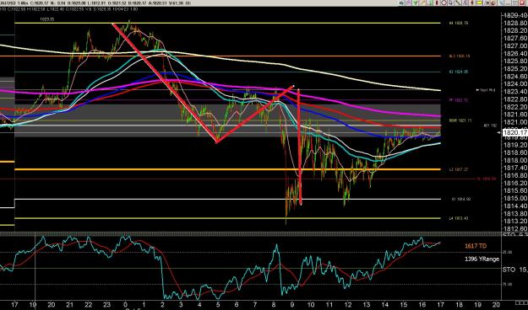528x310 pixels.
Task: Click hour 14 on the time axis
Action: click(x=384, y=305)
